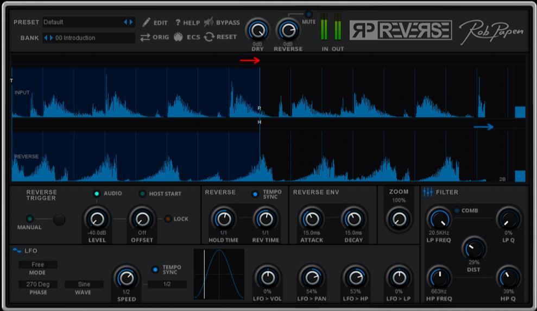Click the BYPASS speaker icon
537x311 pixels.
pyautogui.click(x=209, y=22)
